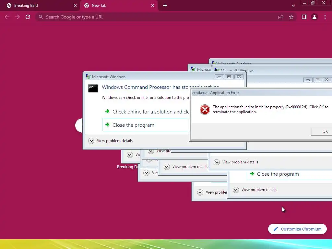Minimize the front Microsoft Windows error dialog
This screenshot has height=249, width=332.
pos(219,77)
